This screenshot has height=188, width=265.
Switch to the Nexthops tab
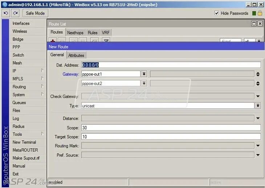pyautogui.click(x=75, y=33)
